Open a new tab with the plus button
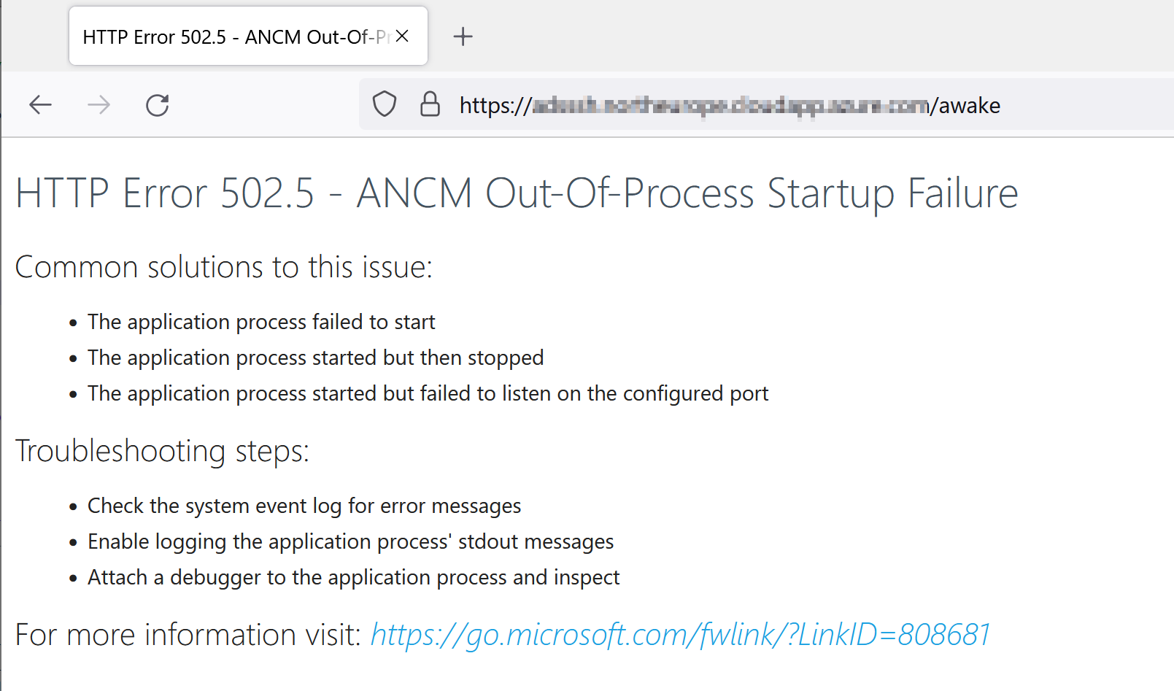This screenshot has height=691, width=1174. pyautogui.click(x=463, y=36)
